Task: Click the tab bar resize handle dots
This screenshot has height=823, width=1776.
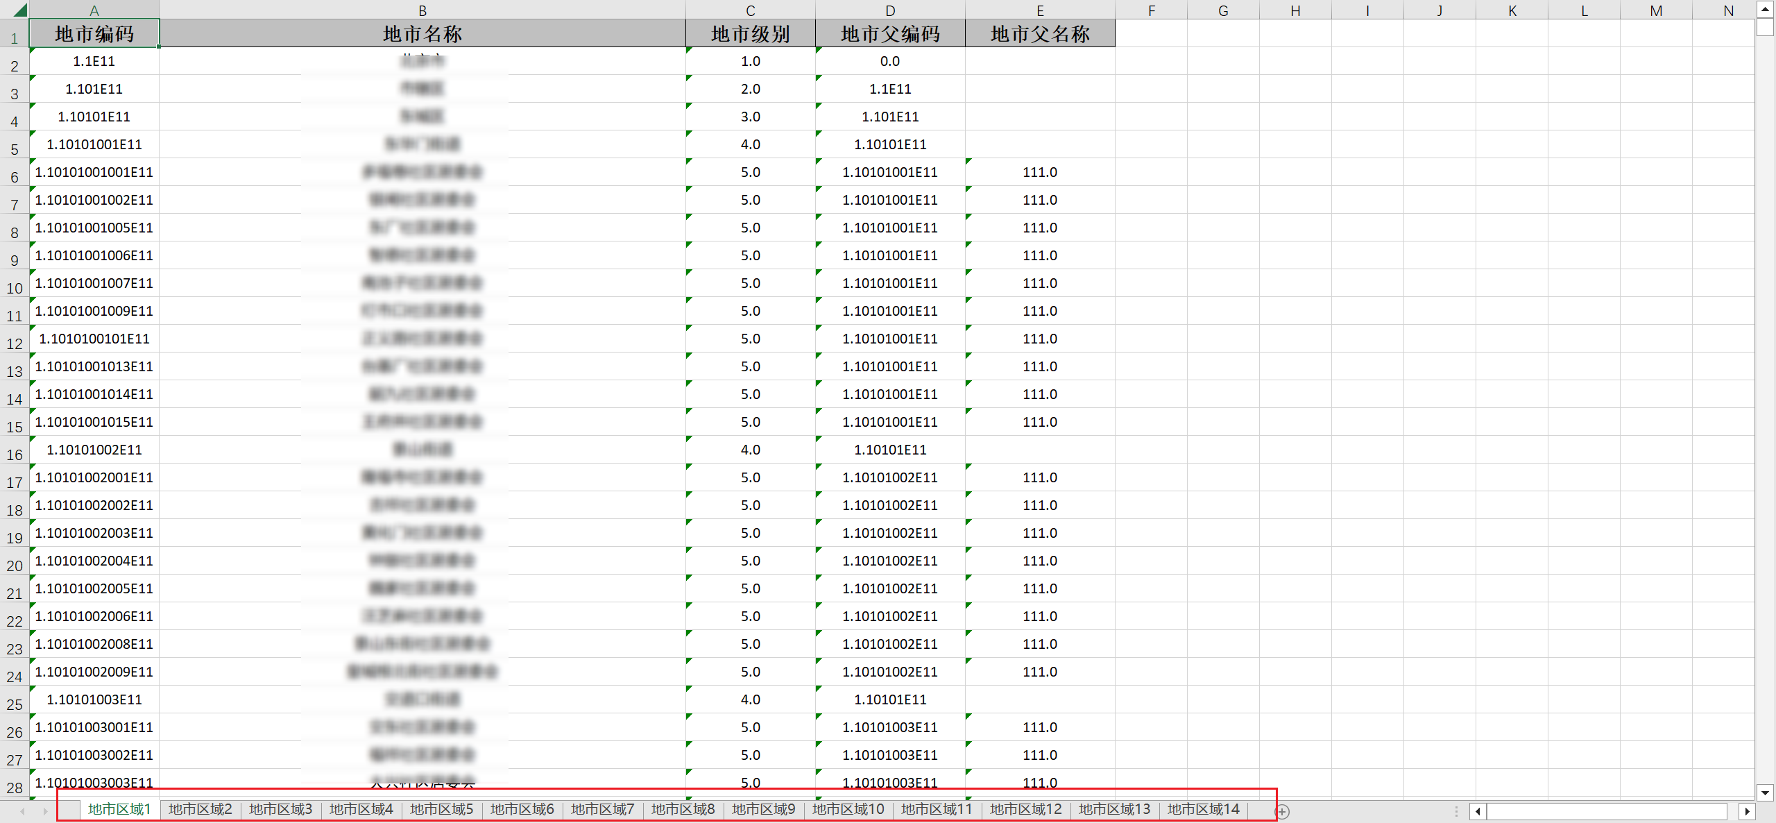Action: [1455, 811]
